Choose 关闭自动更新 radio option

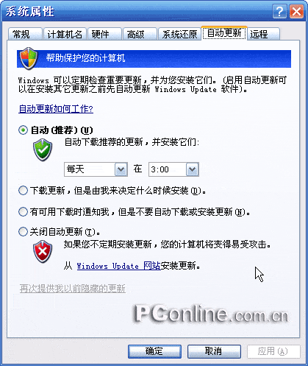coord(23,231)
